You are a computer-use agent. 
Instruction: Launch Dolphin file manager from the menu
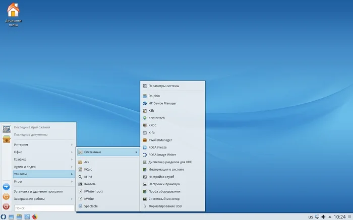(154, 96)
